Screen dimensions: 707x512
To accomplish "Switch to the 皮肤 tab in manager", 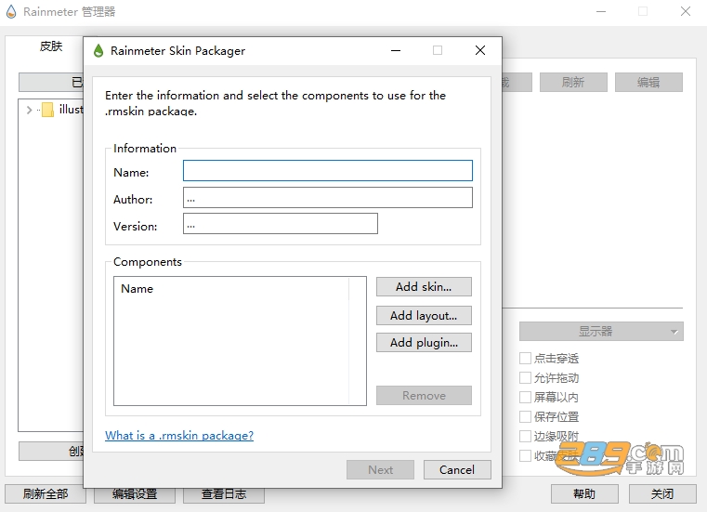I will coord(50,46).
